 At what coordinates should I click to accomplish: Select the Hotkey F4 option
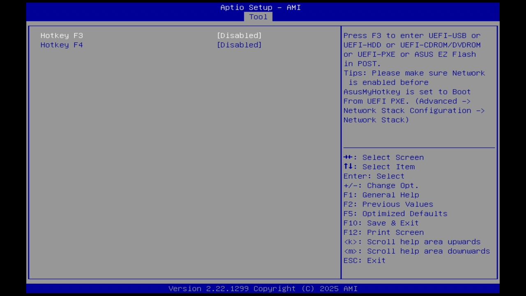coord(61,45)
